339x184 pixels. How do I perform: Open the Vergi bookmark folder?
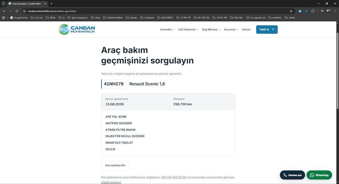95,18
